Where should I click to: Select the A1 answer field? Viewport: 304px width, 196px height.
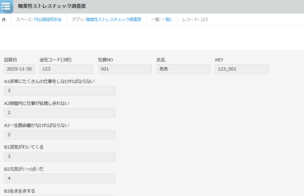(60, 91)
